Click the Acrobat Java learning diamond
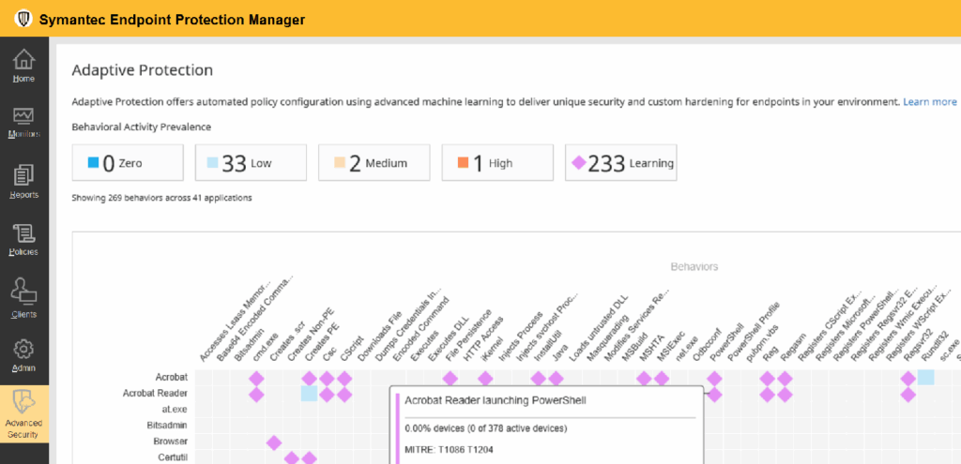Viewport: 961px width, 464px height. tap(556, 379)
